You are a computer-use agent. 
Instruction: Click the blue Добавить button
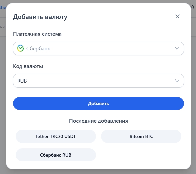(98, 103)
